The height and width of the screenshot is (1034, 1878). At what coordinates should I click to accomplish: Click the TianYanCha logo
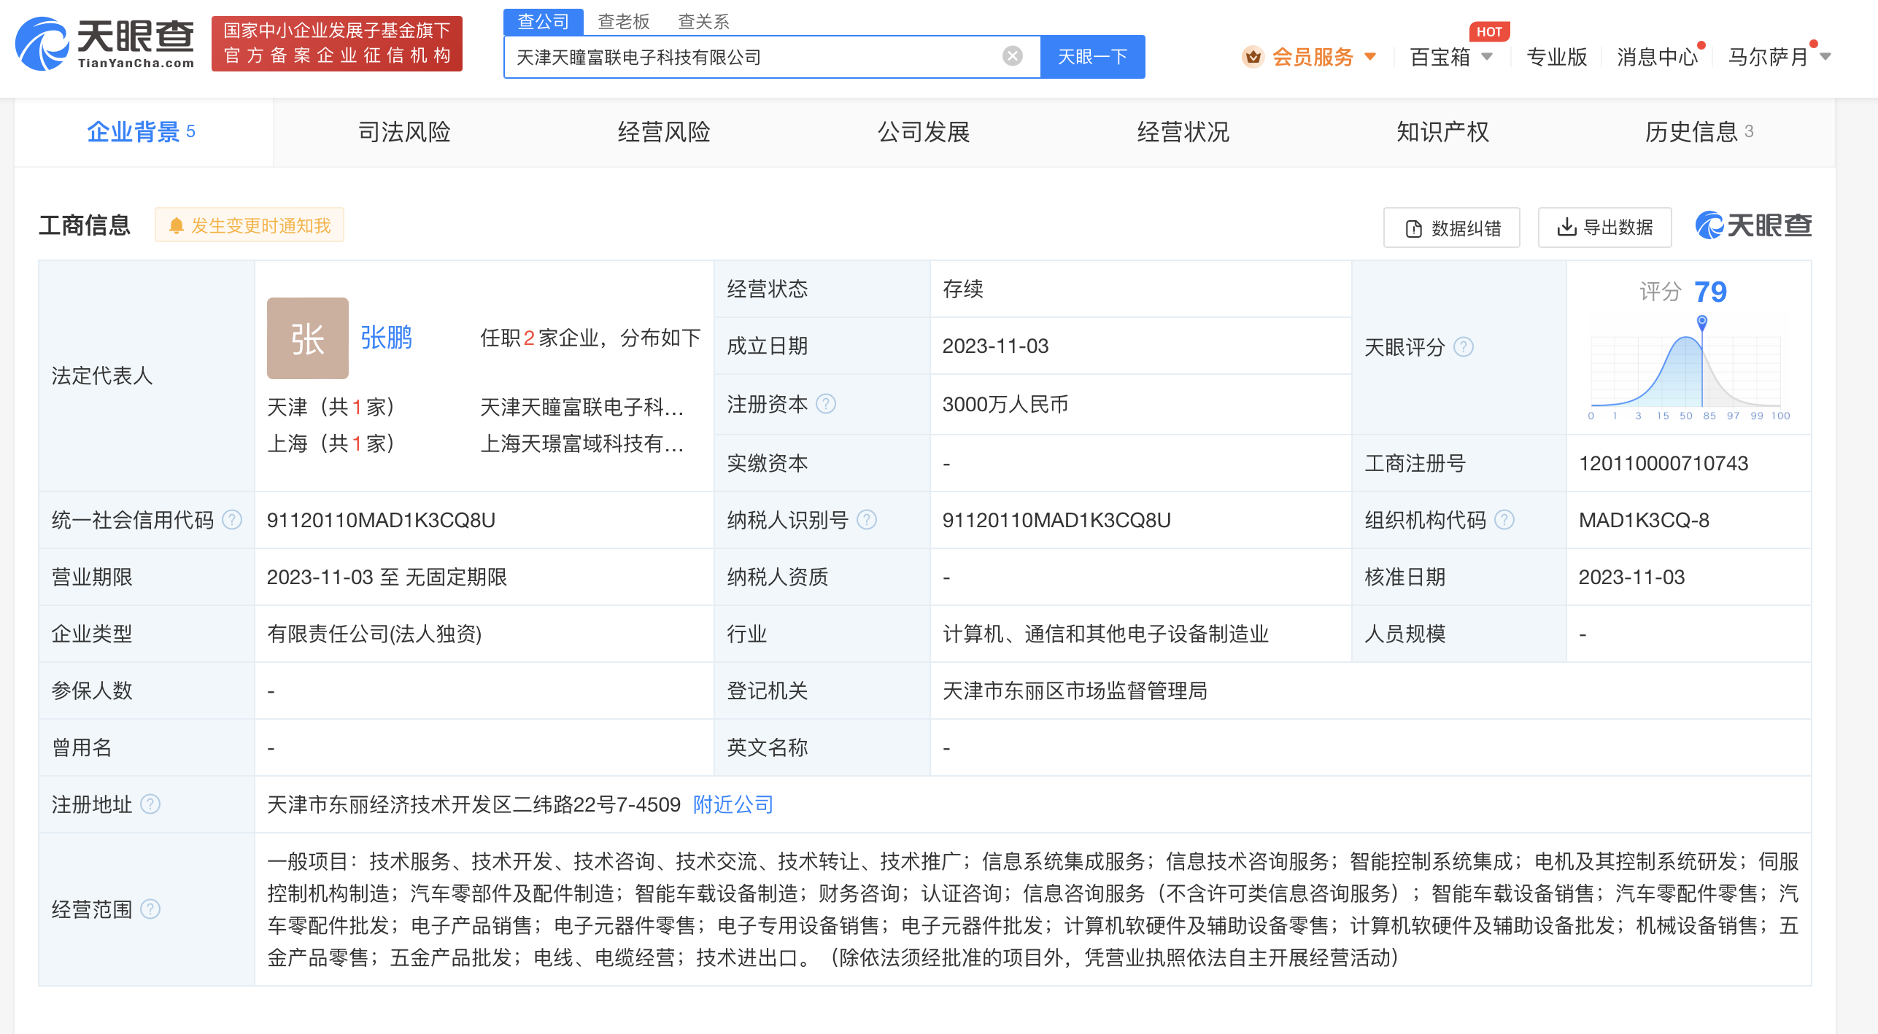point(106,44)
